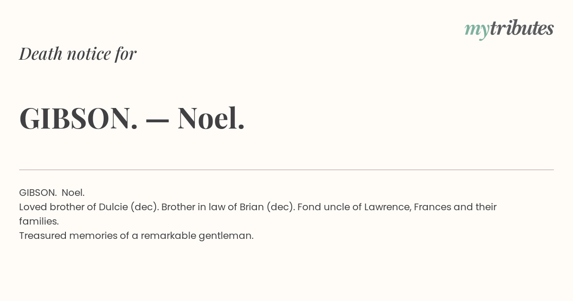Click "Noel." in the large title
Image resolution: width=573 pixels, height=301 pixels.
pos(211,118)
